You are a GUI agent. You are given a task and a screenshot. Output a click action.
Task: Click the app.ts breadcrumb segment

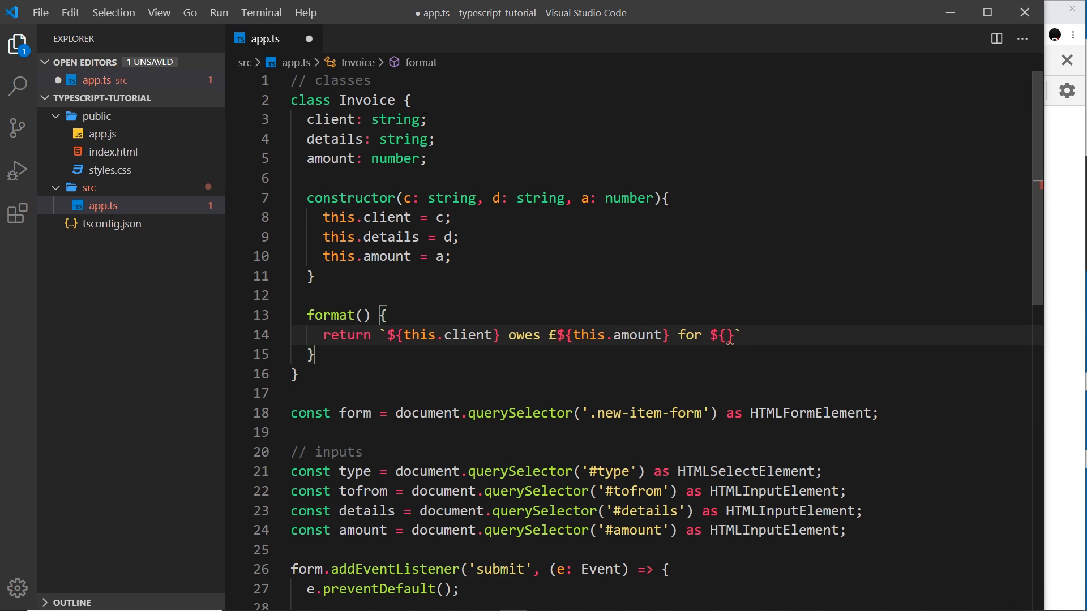296,62
